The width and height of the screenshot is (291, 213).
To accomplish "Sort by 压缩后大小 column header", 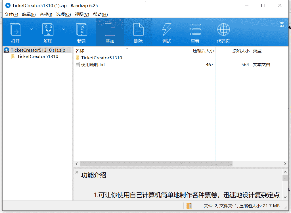I will click(203, 51).
